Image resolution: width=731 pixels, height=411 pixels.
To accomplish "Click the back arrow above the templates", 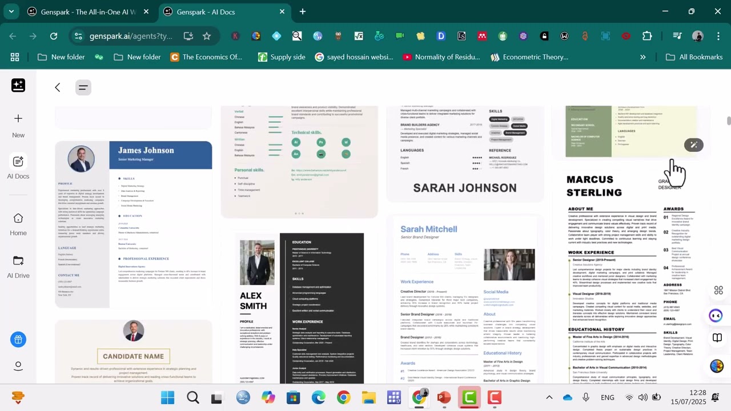I will (x=57, y=87).
